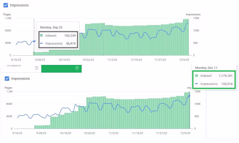
Task: Click Impressions line icon in Sep 25 tooltip
Action: 42,43
